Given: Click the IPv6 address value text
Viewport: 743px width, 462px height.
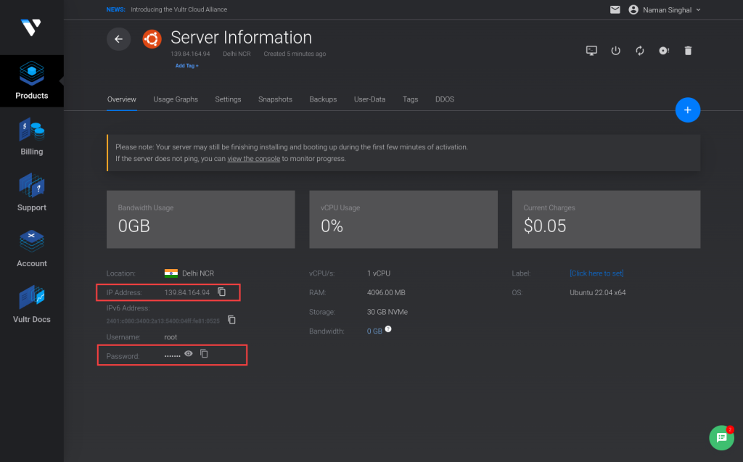Looking at the screenshot, I should [x=163, y=321].
